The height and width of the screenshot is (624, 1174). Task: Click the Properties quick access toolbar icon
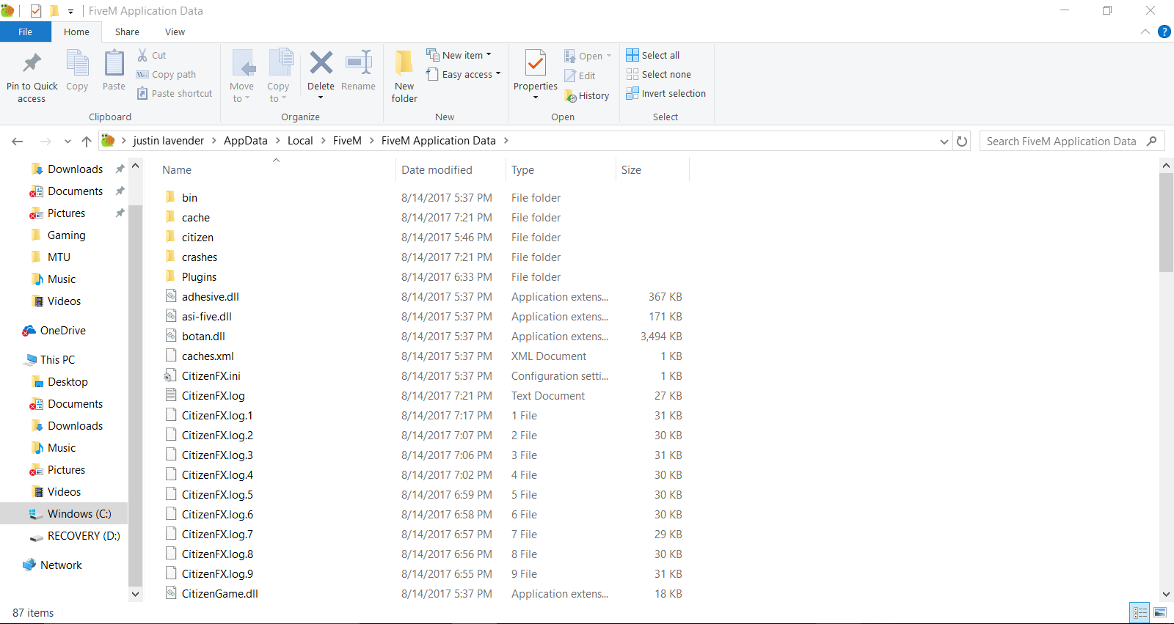click(36, 11)
